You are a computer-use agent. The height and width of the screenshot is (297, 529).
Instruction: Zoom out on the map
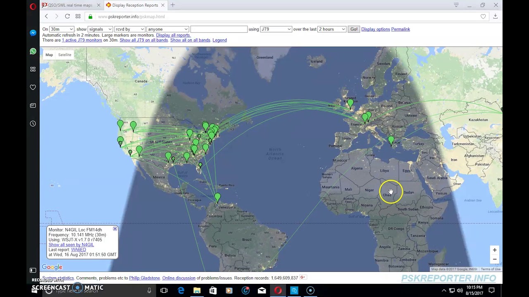click(x=494, y=259)
